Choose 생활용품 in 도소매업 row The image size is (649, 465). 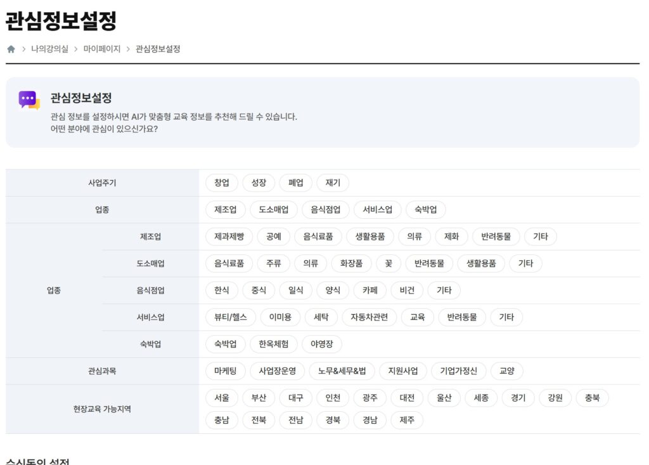pyautogui.click(x=482, y=263)
